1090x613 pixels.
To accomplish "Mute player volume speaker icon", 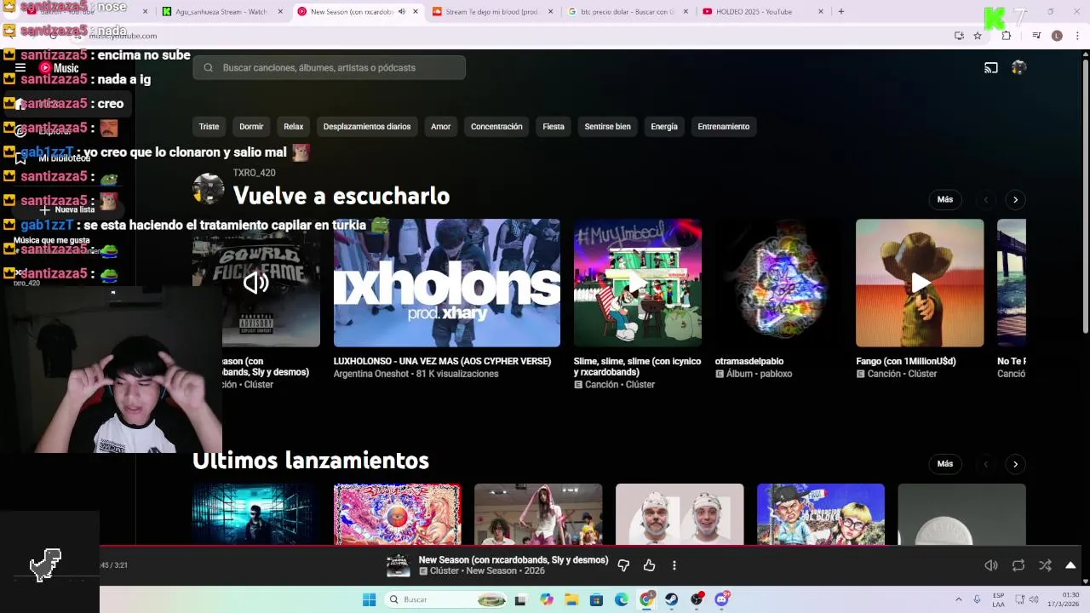I will coord(991,565).
